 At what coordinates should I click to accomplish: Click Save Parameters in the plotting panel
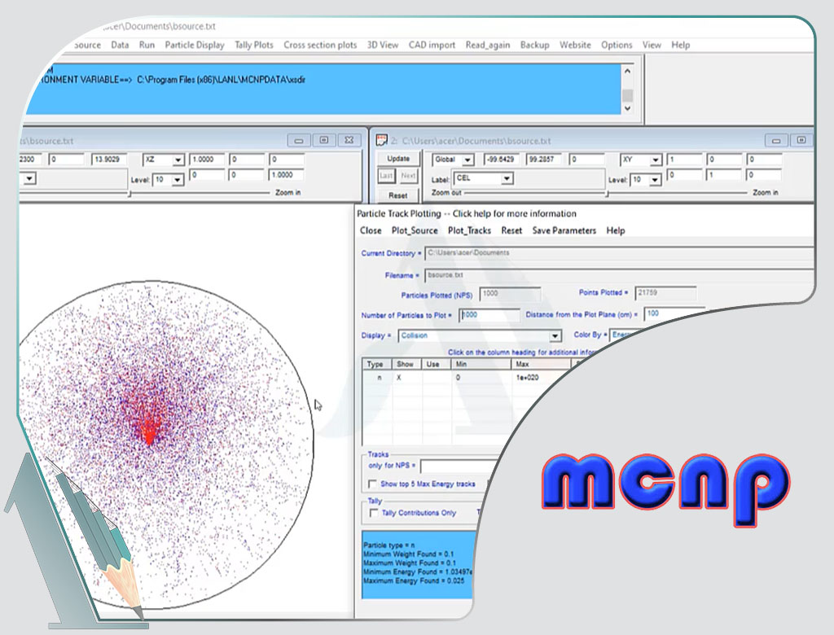coord(564,231)
